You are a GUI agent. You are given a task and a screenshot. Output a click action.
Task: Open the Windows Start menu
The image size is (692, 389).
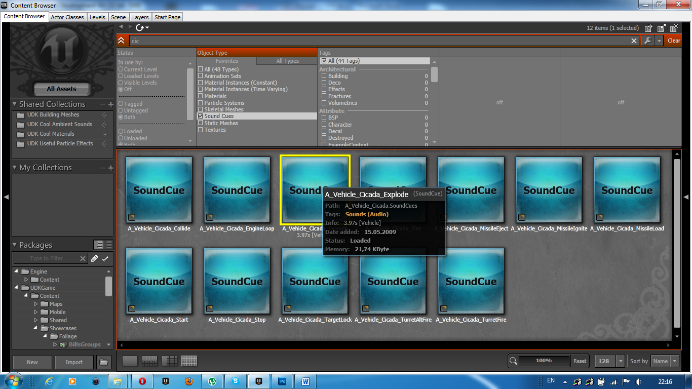[x=13, y=381]
